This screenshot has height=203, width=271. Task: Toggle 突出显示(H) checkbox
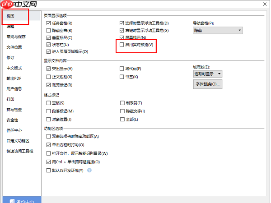[48, 69]
